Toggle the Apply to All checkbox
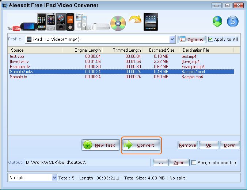The width and height of the screenshot is (247, 190). click(210, 39)
